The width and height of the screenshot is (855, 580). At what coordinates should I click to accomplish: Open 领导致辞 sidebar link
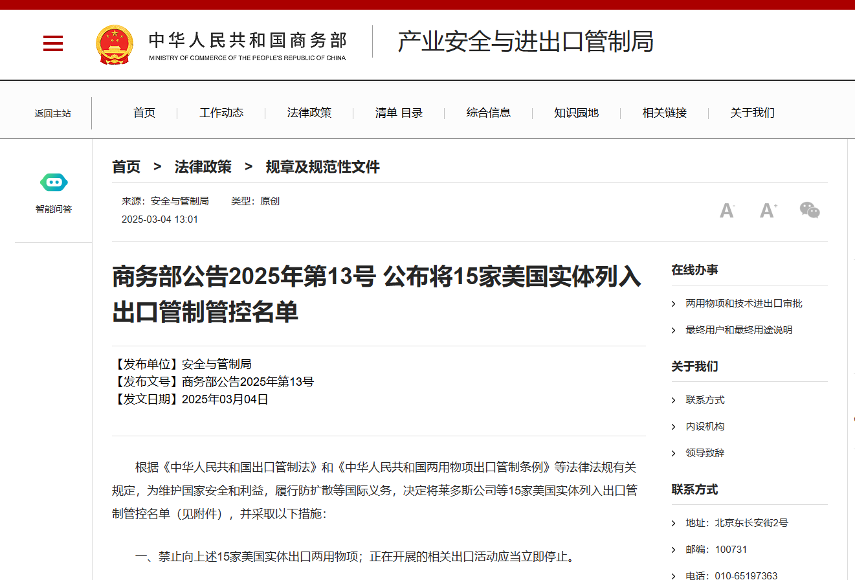705,453
